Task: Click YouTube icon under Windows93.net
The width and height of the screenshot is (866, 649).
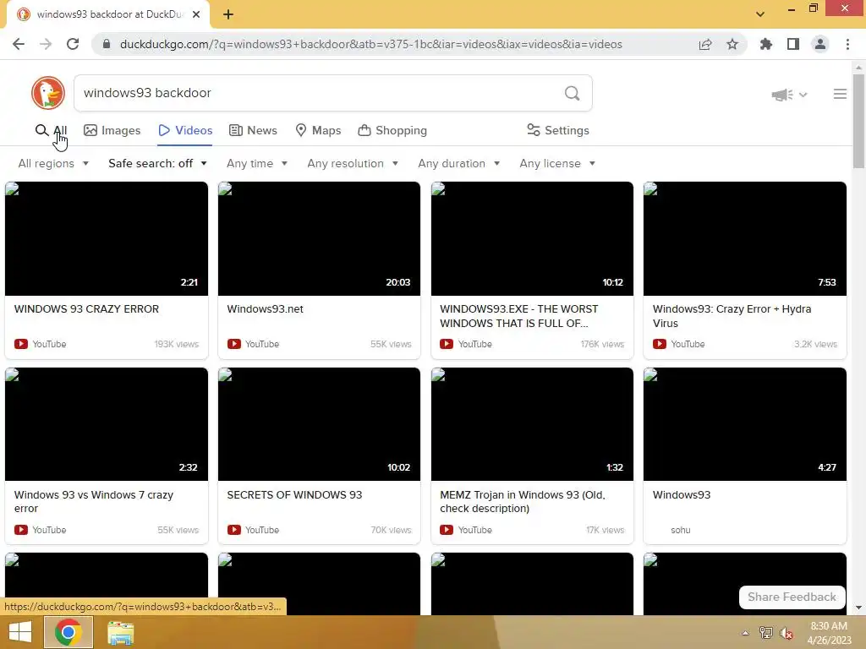Action: 234,344
